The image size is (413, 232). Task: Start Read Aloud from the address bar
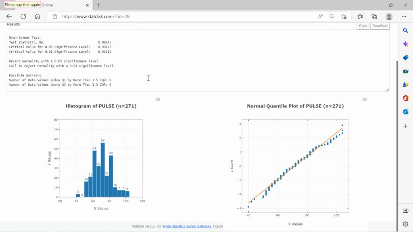pos(320,17)
